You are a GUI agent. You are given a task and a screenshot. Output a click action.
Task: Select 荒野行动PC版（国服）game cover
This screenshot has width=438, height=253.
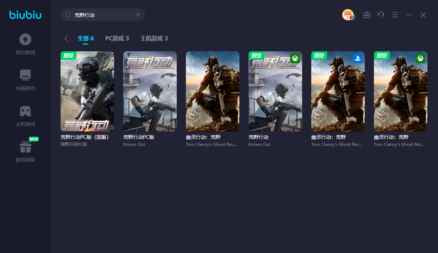[87, 91]
